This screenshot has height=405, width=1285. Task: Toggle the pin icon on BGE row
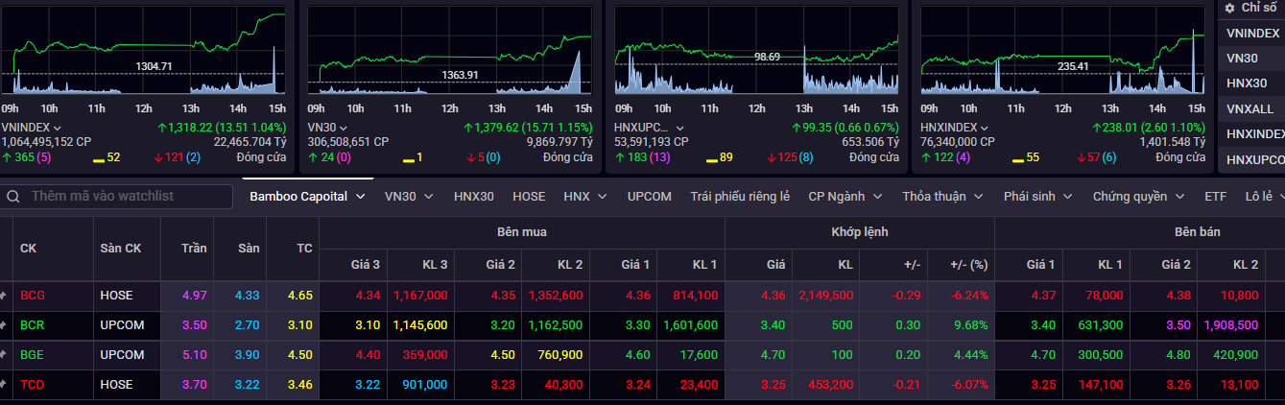[4, 355]
